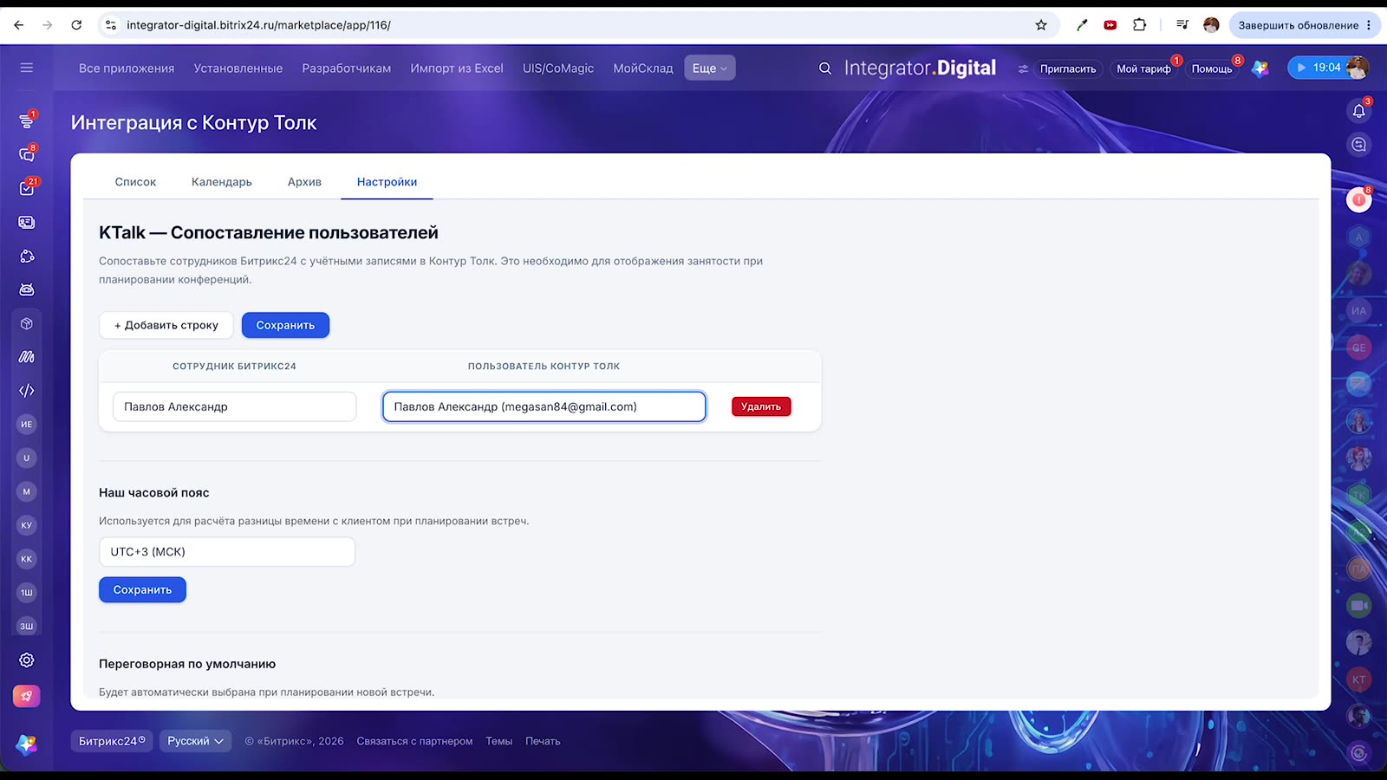The image size is (1387, 780).
Task: Open the notifications bell icon
Action: 1359,111
